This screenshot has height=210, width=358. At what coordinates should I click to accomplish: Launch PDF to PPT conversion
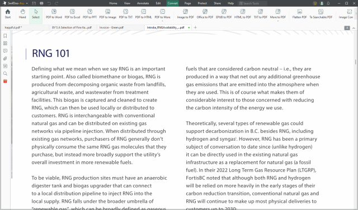[x=89, y=14]
